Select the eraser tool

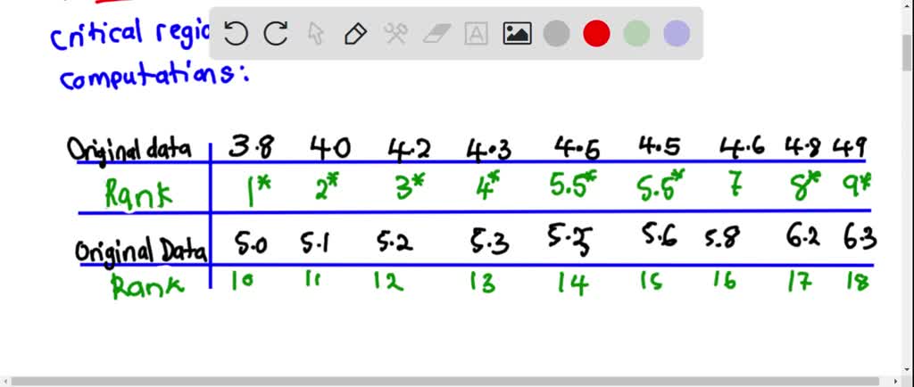tap(436, 34)
